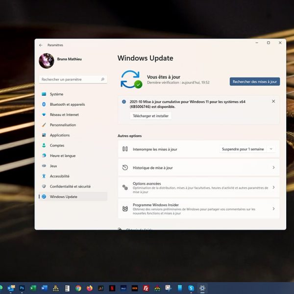Open the Système settings

click(x=73, y=94)
